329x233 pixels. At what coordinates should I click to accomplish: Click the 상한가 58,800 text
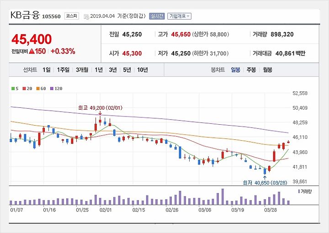(211, 34)
